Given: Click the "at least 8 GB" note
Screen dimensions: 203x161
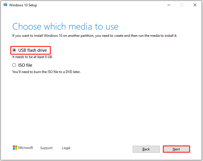Looking at the screenshot, I should tap(32, 57).
